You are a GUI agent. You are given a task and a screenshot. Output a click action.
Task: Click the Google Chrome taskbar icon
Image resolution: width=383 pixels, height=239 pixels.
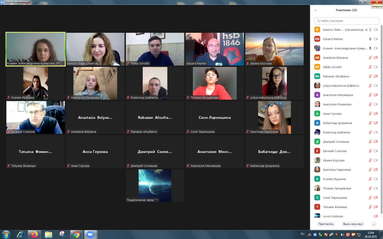(76, 234)
